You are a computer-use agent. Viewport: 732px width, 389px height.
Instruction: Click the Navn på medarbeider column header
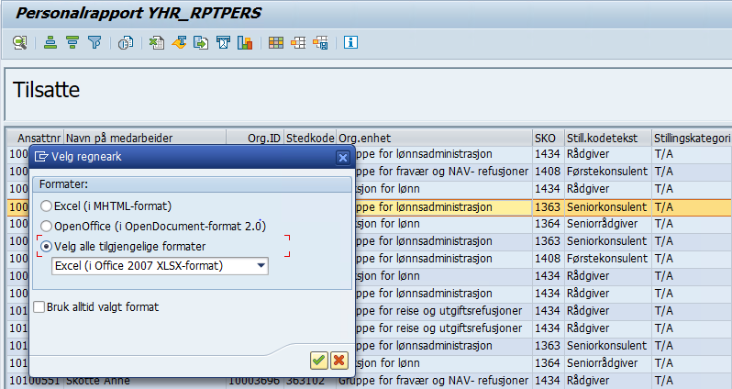[x=145, y=139]
